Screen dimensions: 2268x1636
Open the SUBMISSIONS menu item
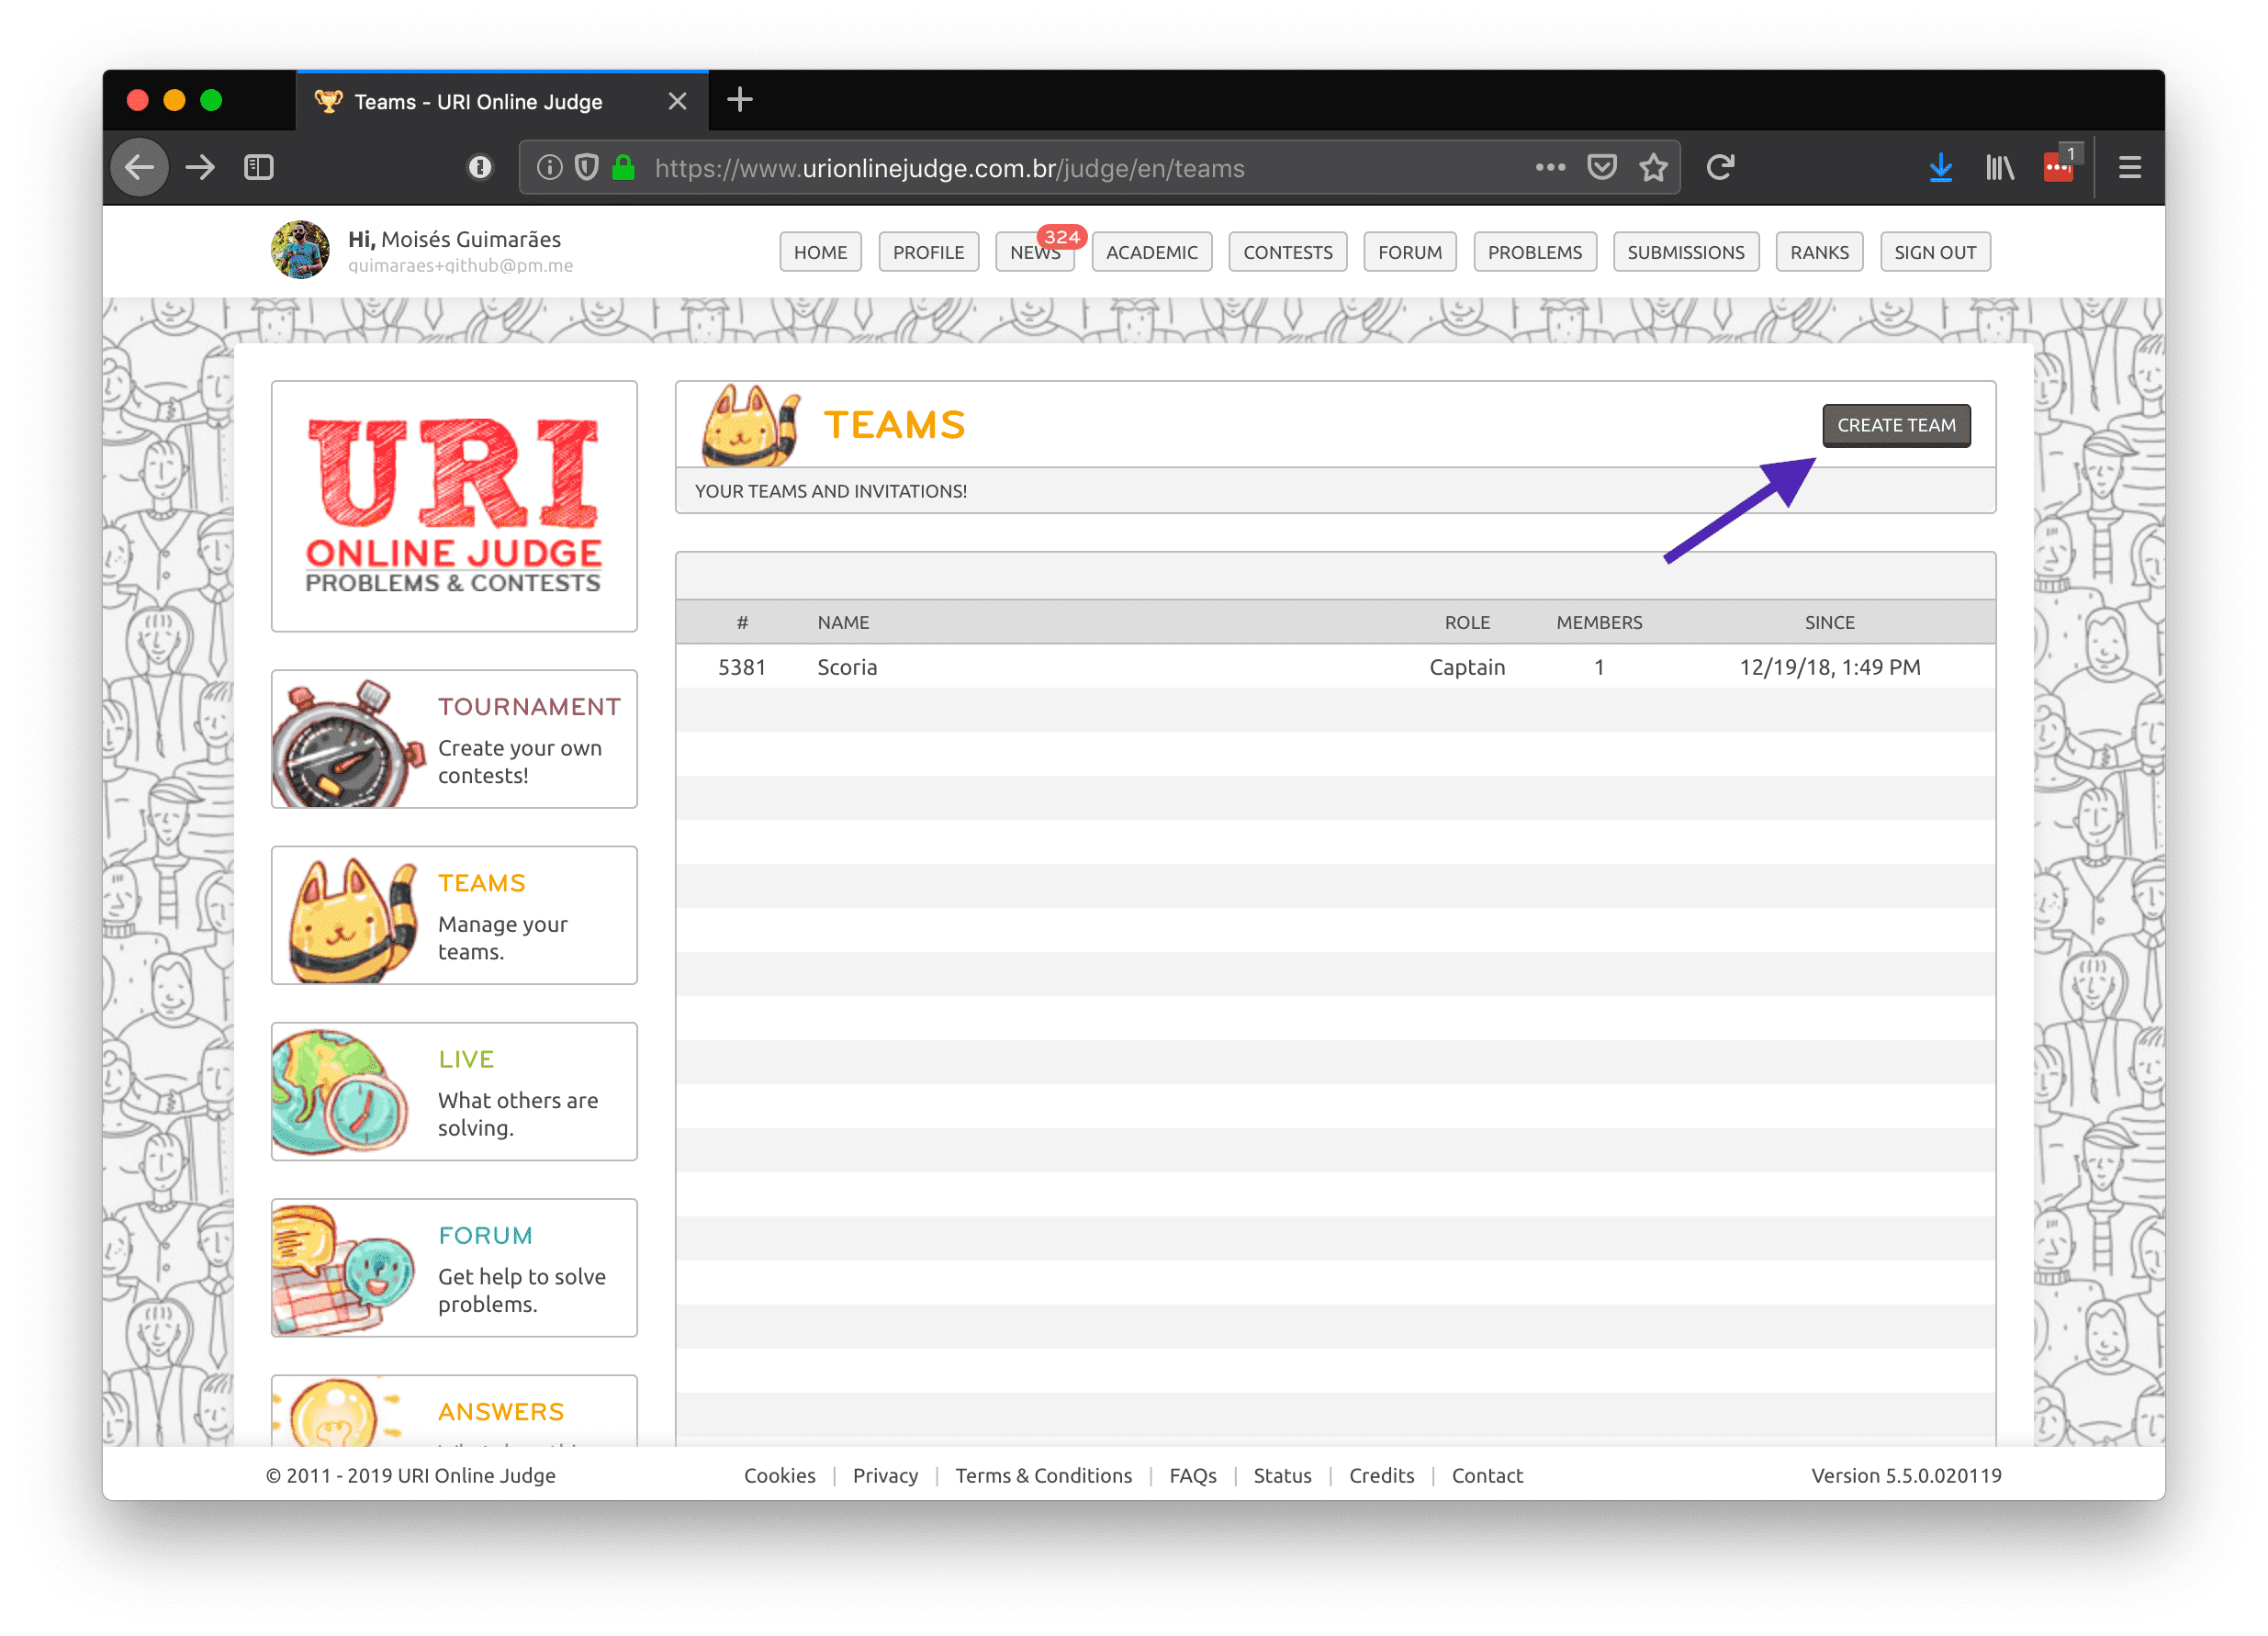pyautogui.click(x=1686, y=252)
